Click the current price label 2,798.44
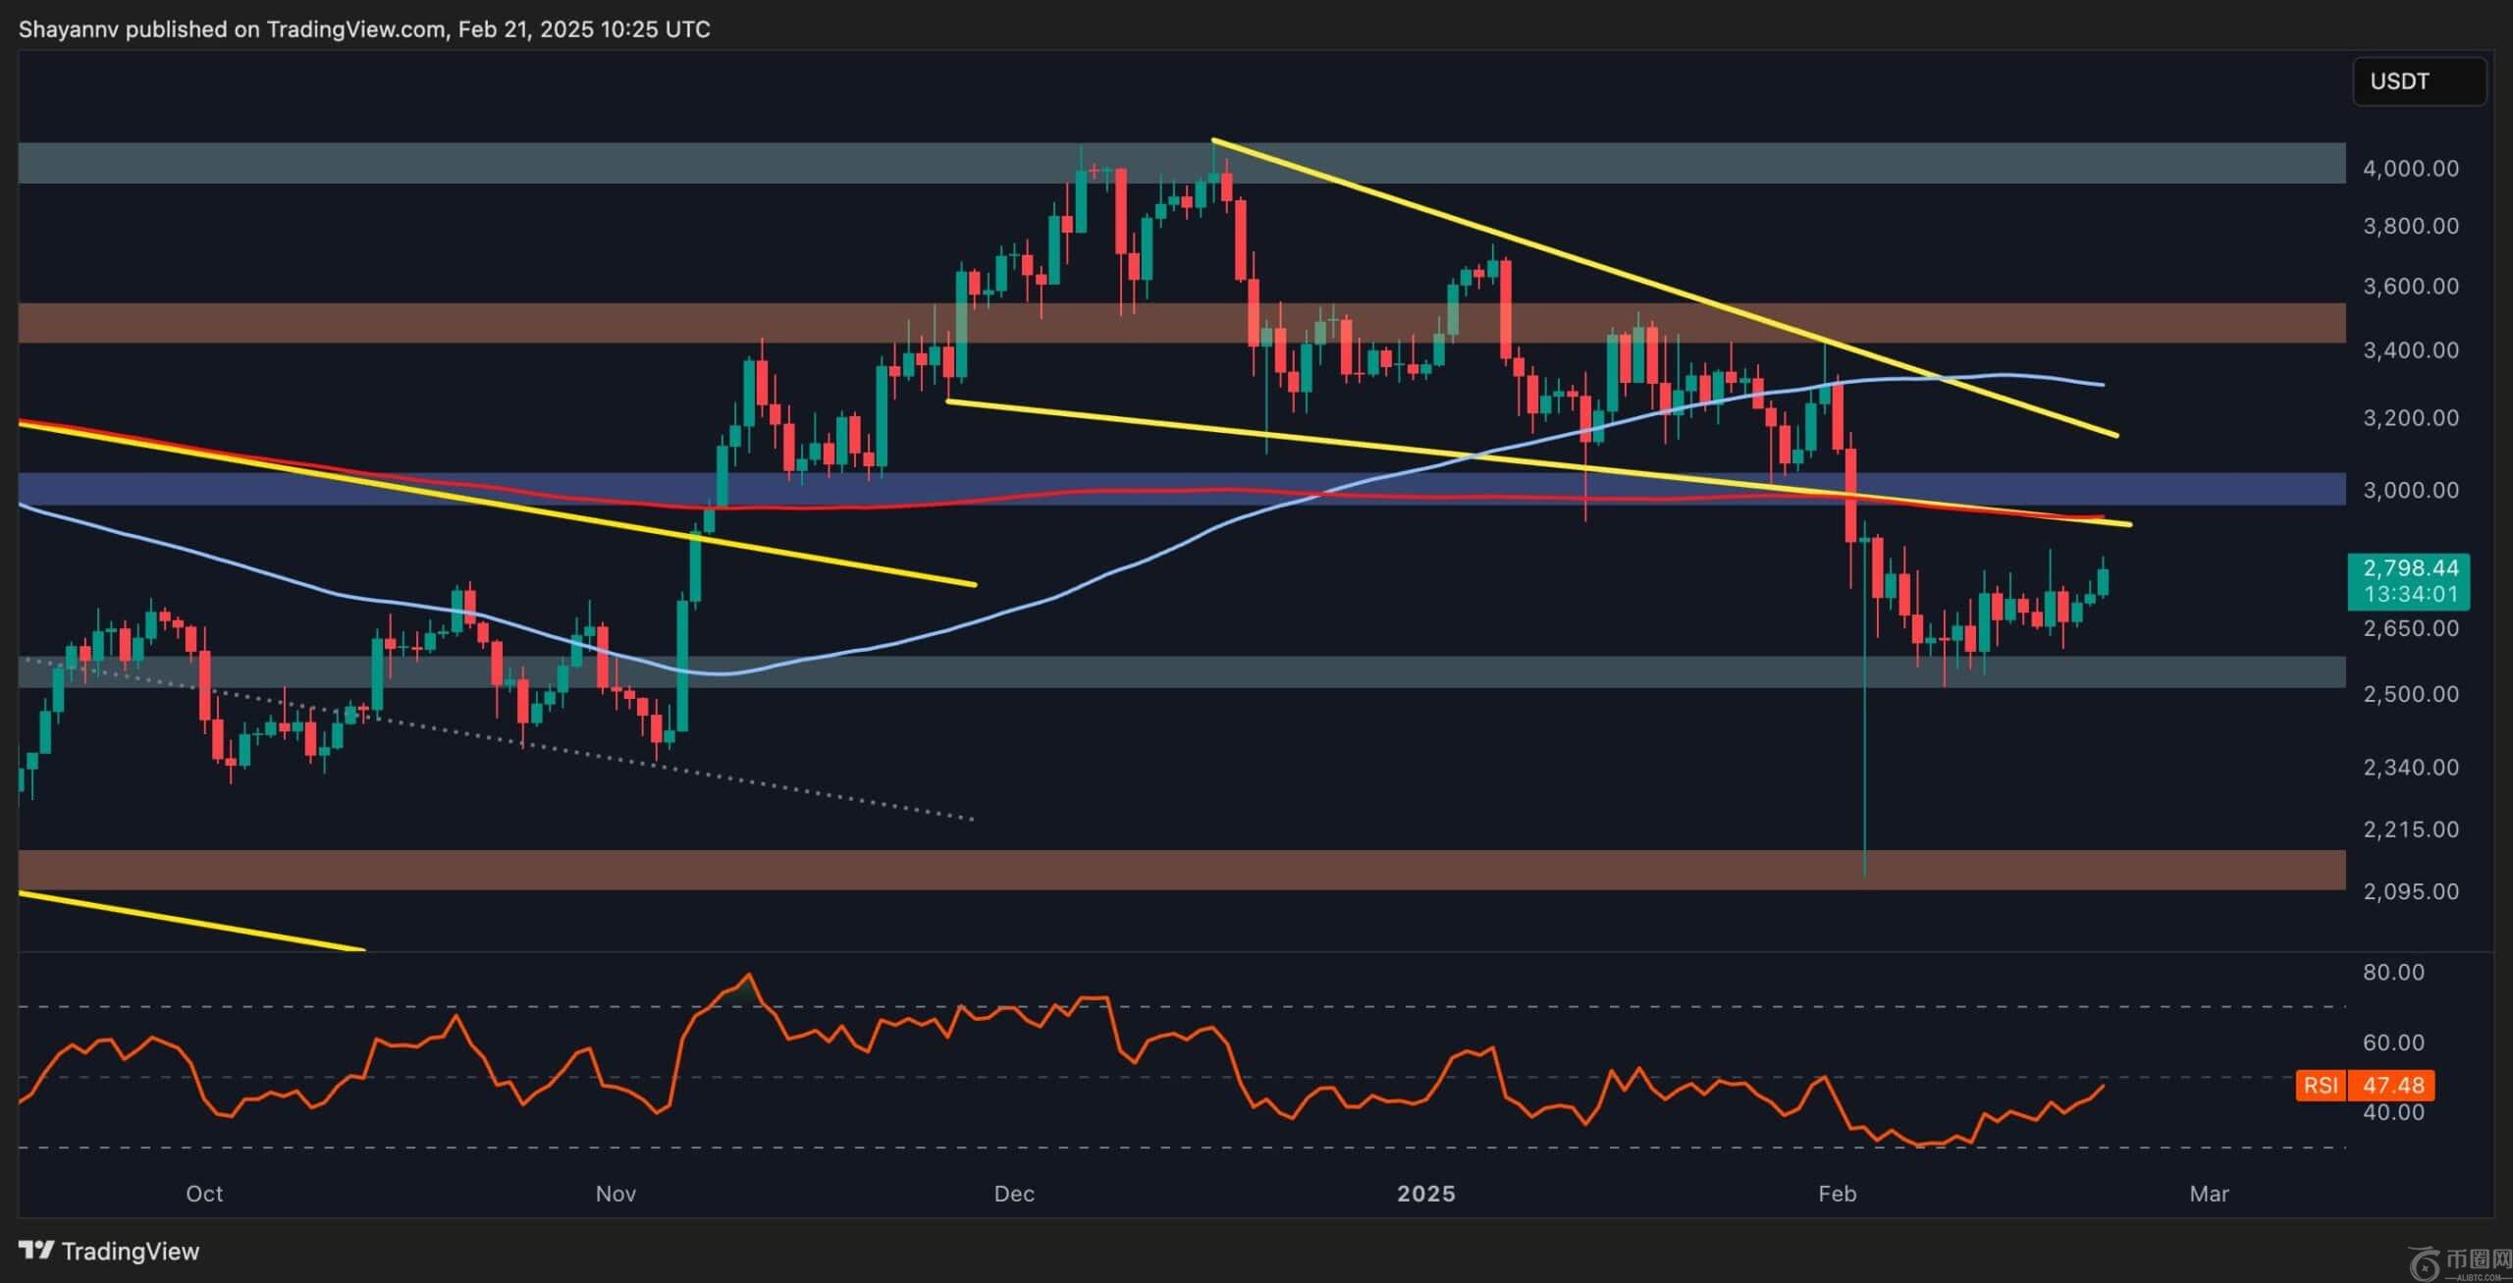 coord(2410,568)
